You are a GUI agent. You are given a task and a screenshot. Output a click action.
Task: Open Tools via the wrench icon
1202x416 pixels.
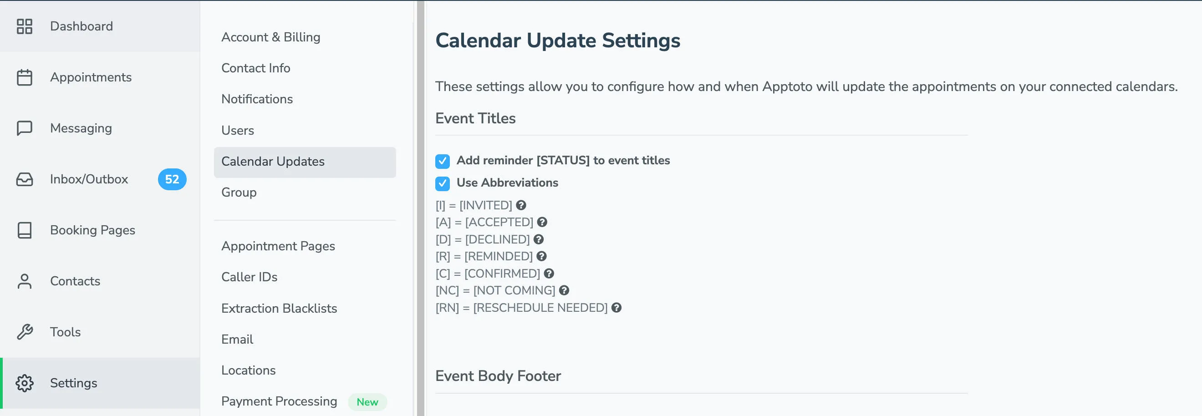coord(25,332)
